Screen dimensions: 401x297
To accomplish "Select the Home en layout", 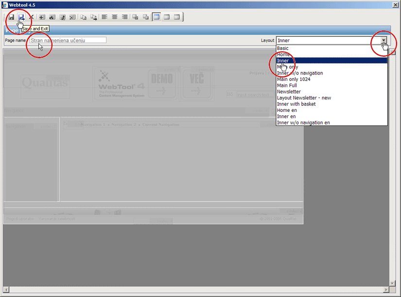I will 287,110.
